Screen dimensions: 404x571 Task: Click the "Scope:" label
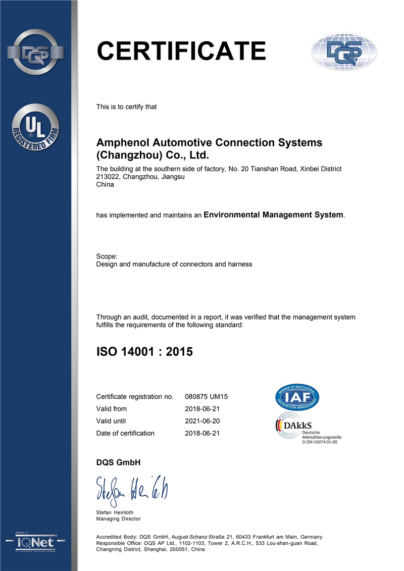(x=107, y=256)
